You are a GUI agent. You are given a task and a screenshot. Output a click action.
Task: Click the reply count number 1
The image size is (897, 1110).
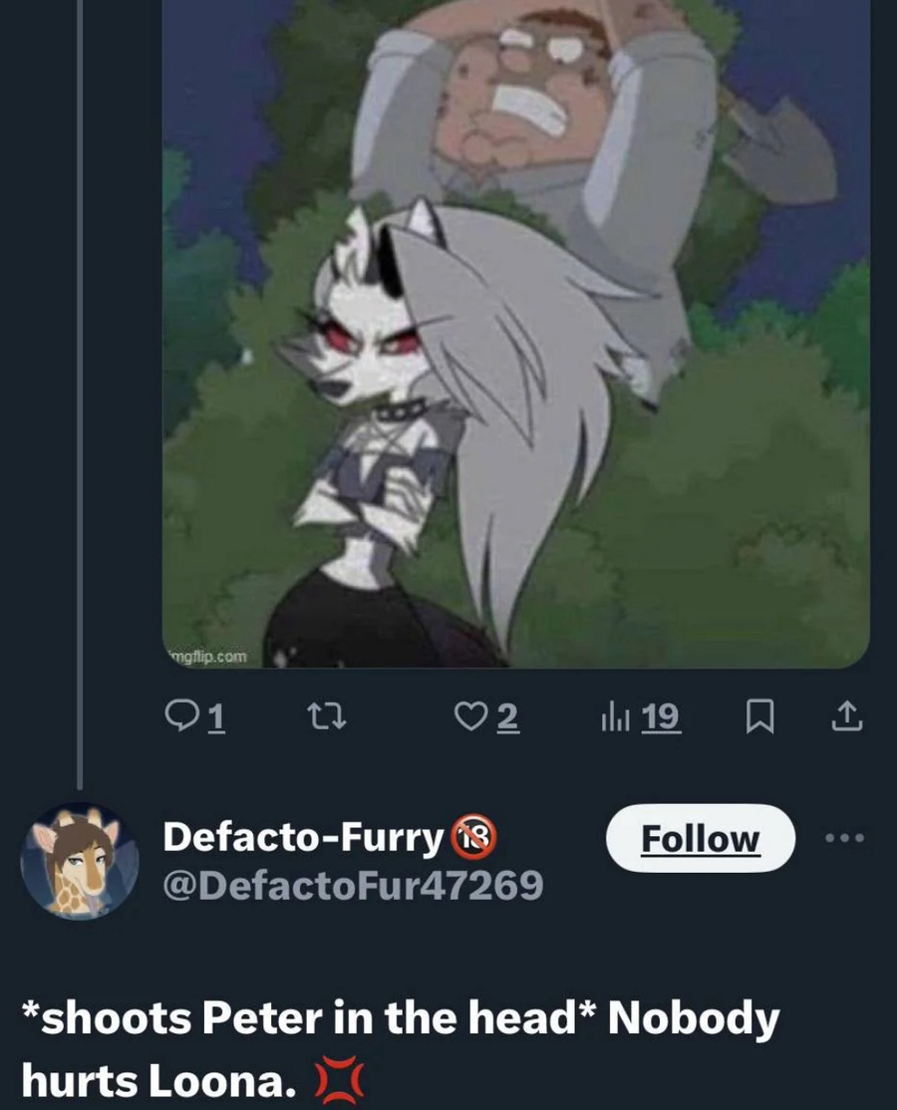pyautogui.click(x=214, y=716)
